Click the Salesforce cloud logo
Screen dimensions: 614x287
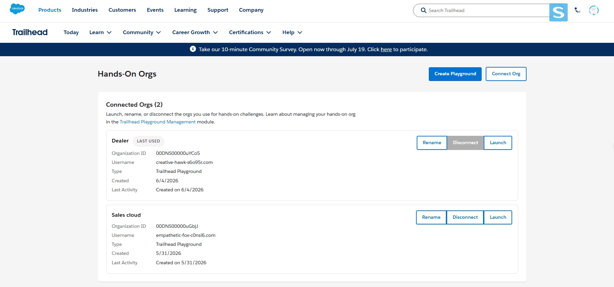coord(17,9)
